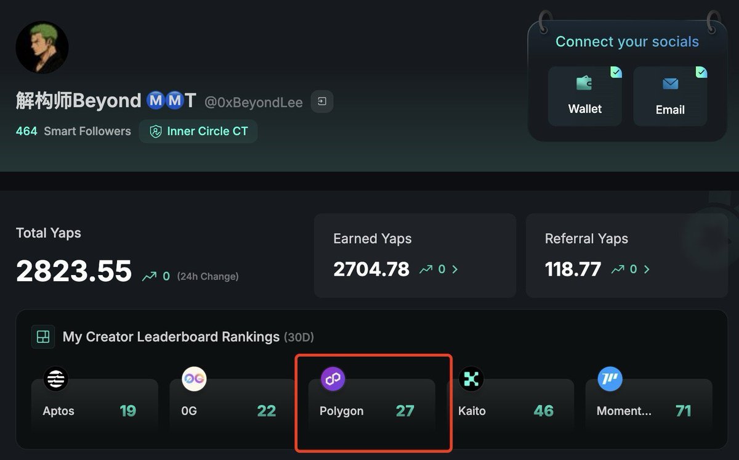Click the wallet icon in Connect your socials
739x460 pixels.
(x=584, y=83)
